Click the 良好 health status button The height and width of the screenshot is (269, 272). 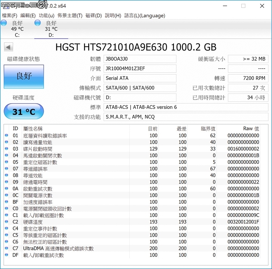click(x=24, y=76)
